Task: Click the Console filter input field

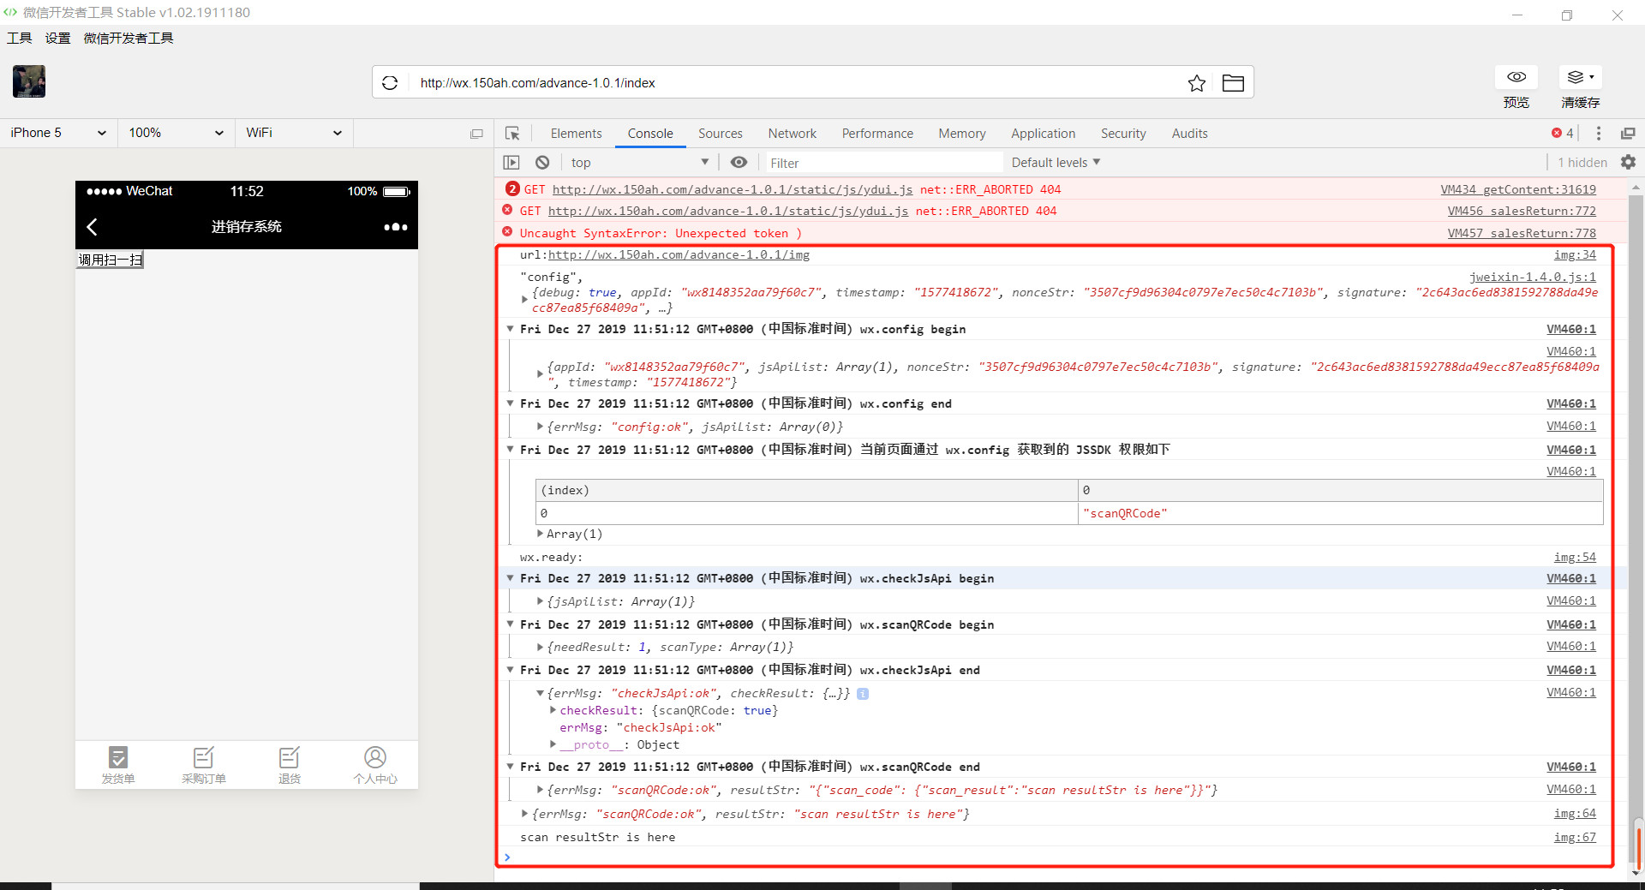Action: pyautogui.click(x=882, y=163)
